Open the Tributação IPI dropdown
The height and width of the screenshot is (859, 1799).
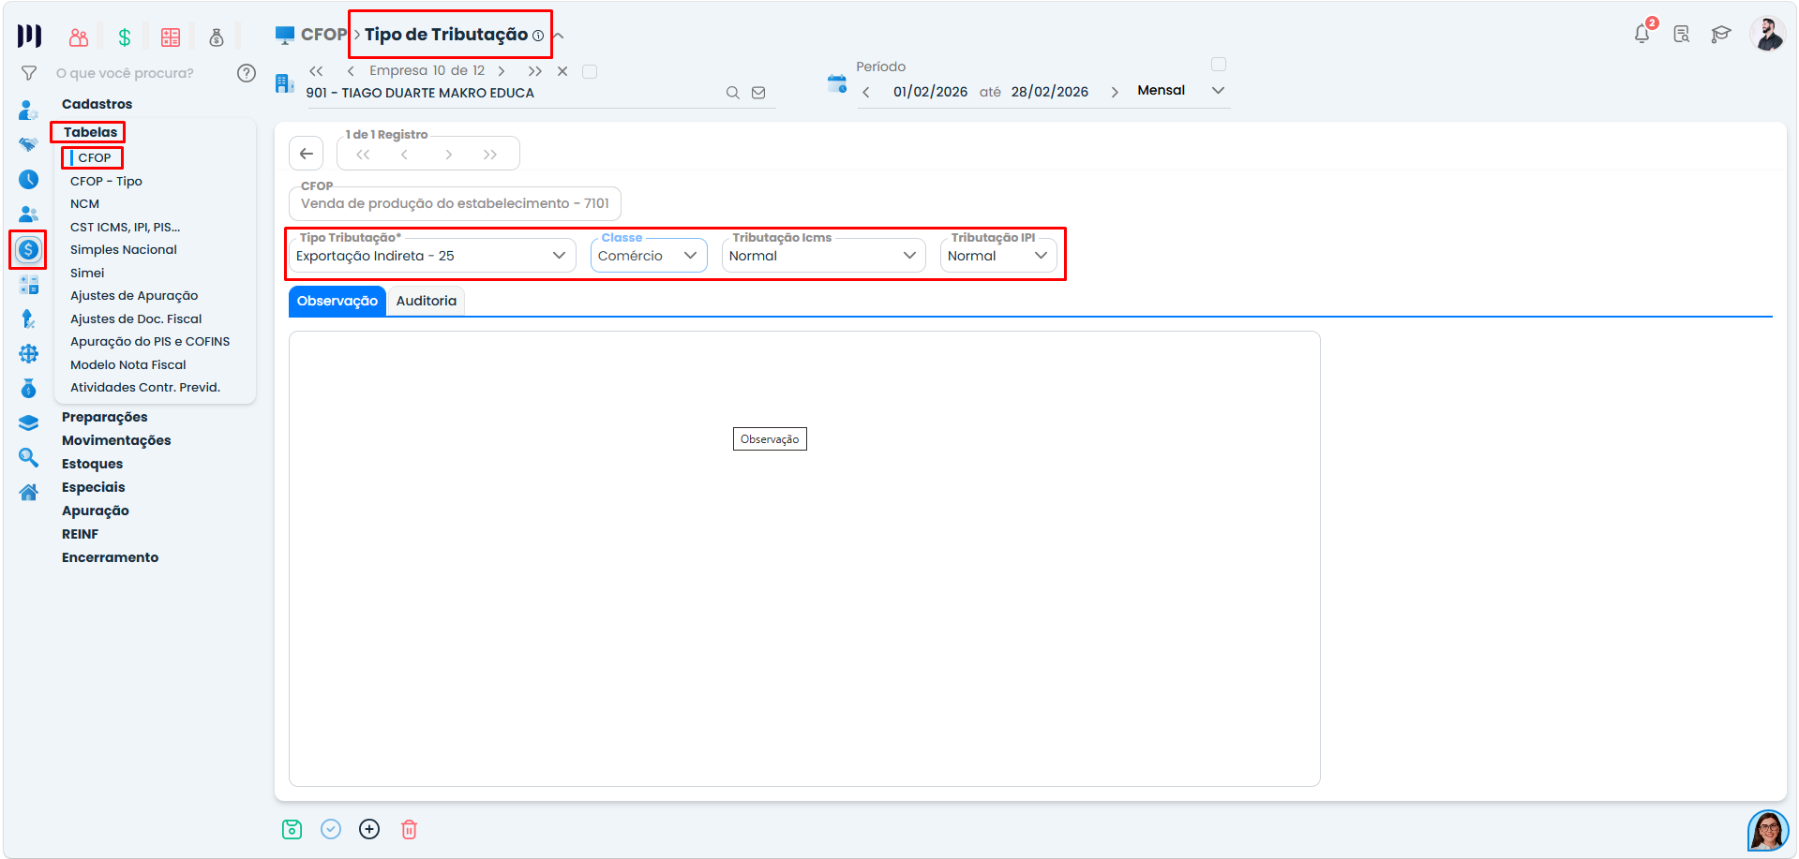pos(998,256)
